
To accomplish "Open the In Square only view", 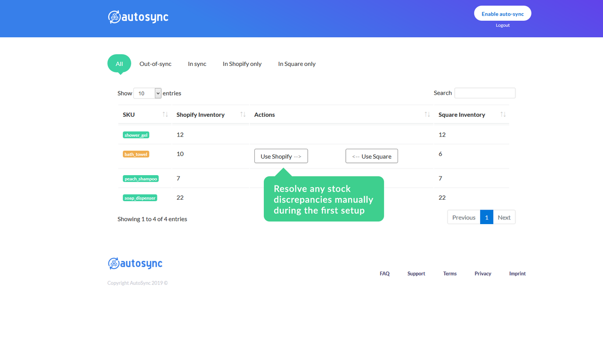I will (296, 64).
